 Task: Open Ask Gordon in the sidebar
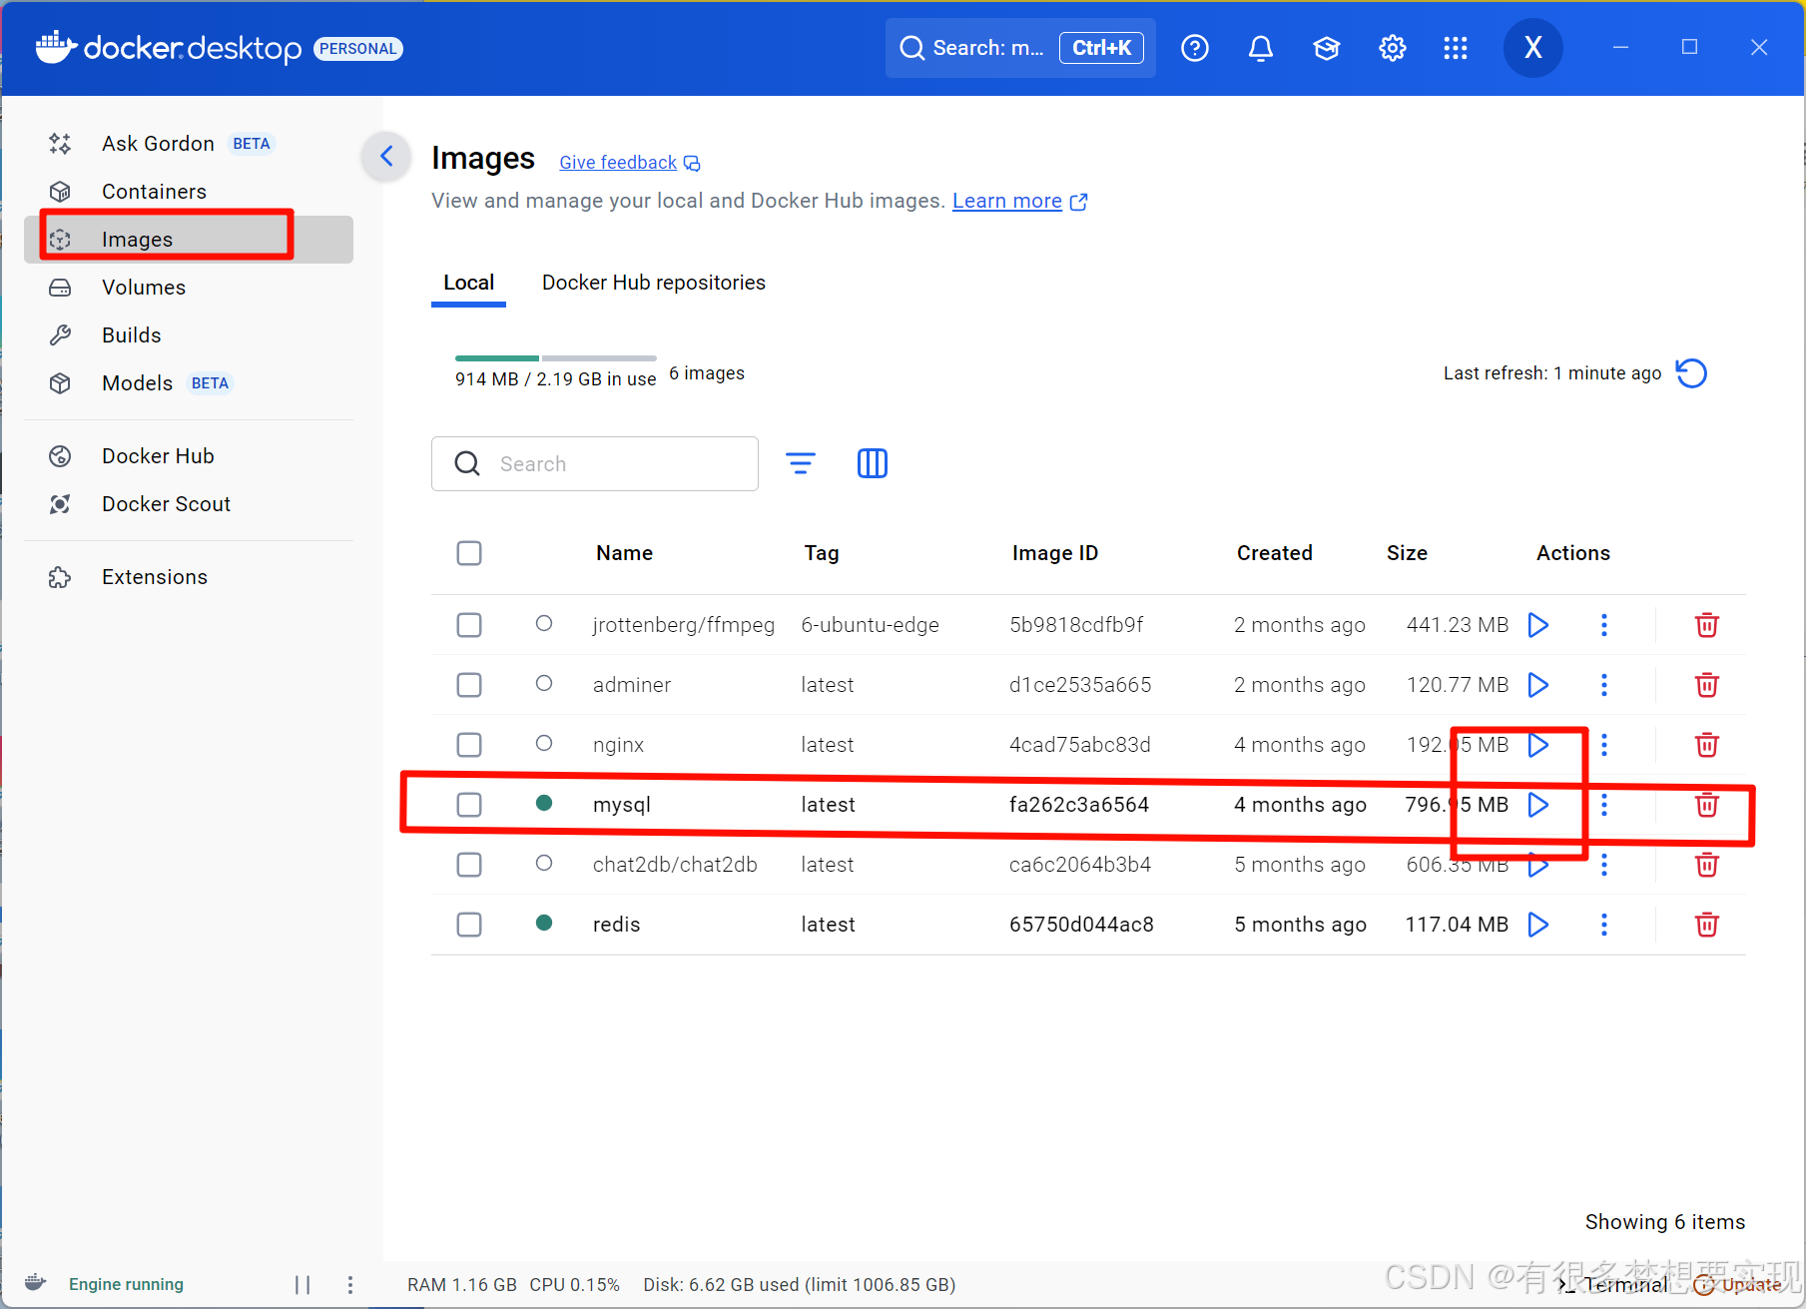click(x=189, y=144)
